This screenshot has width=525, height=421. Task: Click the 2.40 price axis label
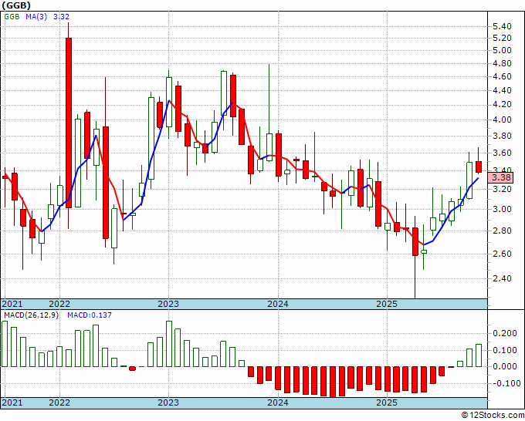coord(502,278)
